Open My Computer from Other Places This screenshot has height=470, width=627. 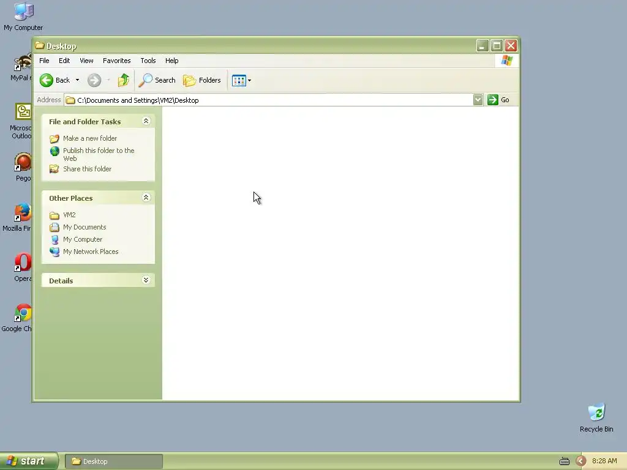click(83, 239)
